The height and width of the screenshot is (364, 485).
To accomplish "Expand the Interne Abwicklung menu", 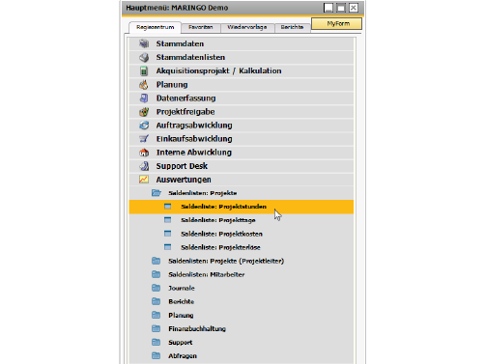I will click(x=242, y=153).
